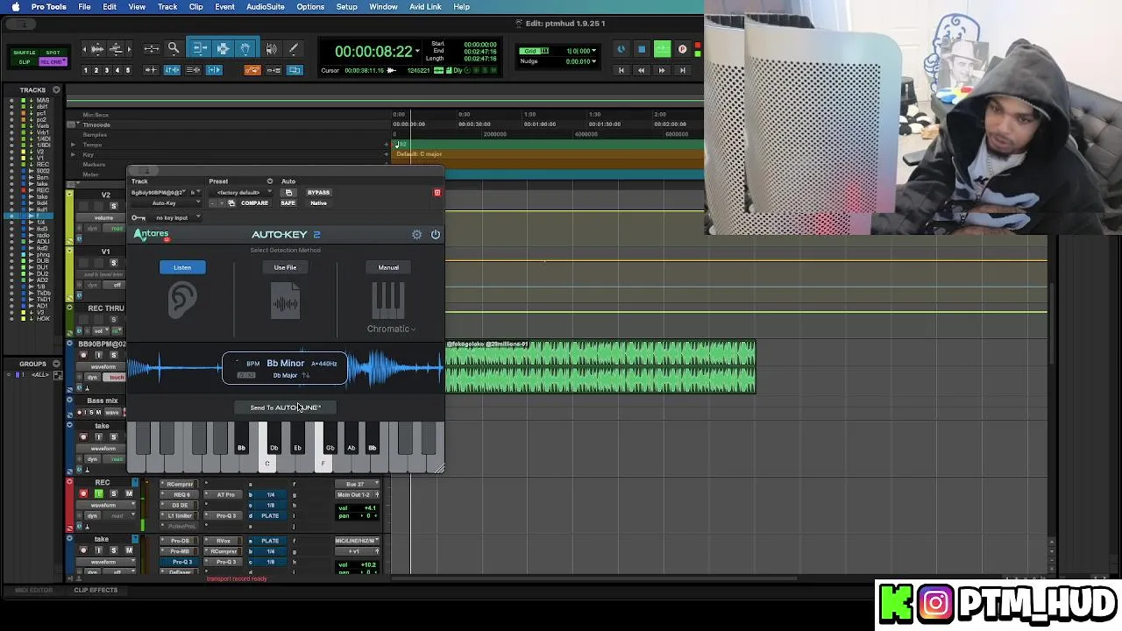The height and width of the screenshot is (631, 1122).
Task: Click the Listen detection button
Action: pyautogui.click(x=182, y=267)
